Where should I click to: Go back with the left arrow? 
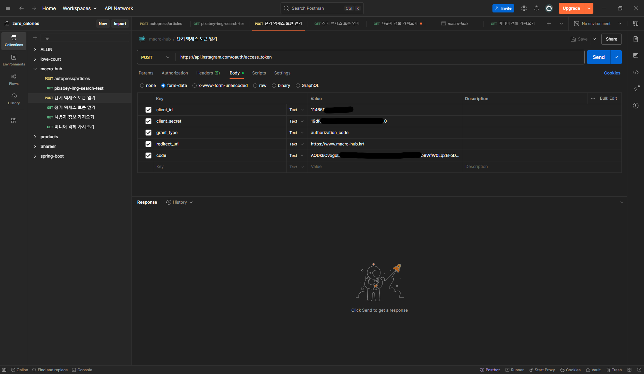pyautogui.click(x=22, y=8)
